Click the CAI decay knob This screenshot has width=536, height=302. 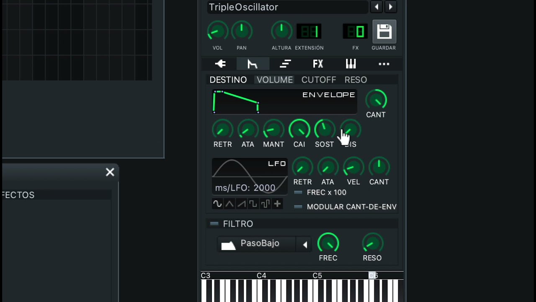tap(299, 129)
